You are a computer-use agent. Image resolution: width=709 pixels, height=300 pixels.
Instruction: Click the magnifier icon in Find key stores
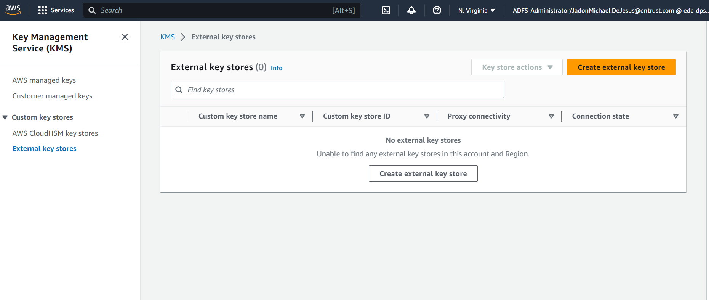click(179, 90)
